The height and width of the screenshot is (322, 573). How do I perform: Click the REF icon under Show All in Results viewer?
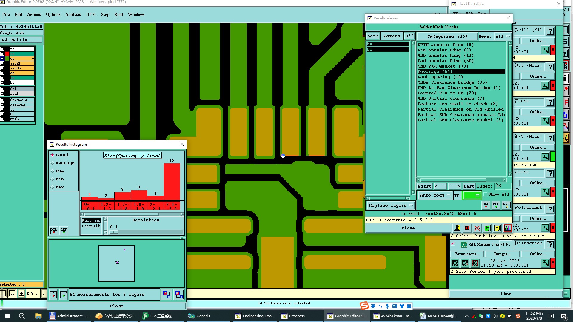tap(496, 205)
